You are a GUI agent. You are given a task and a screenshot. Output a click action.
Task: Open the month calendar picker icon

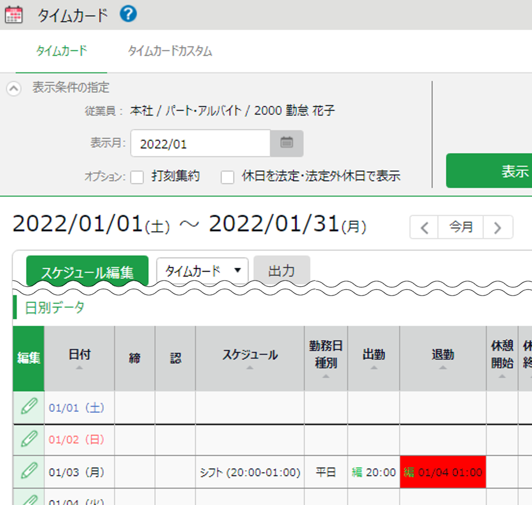click(x=287, y=143)
